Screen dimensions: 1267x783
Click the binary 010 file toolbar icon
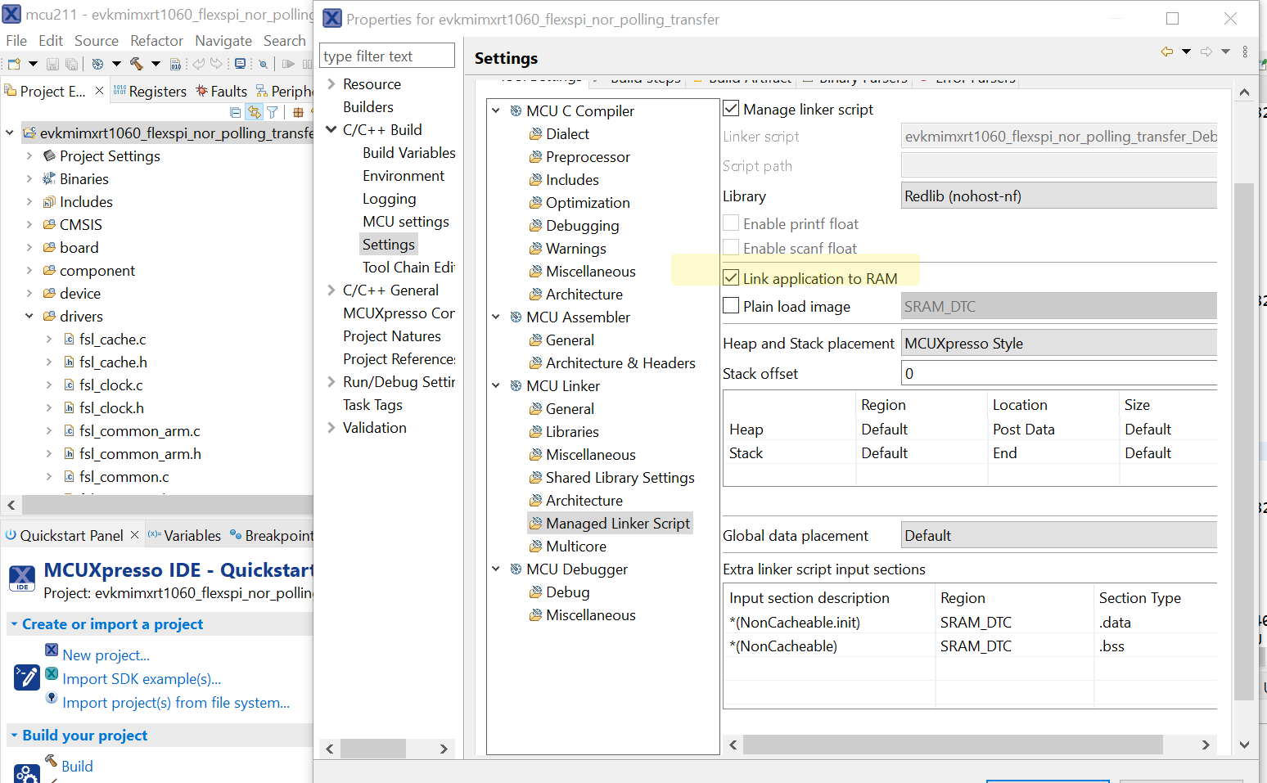point(175,64)
